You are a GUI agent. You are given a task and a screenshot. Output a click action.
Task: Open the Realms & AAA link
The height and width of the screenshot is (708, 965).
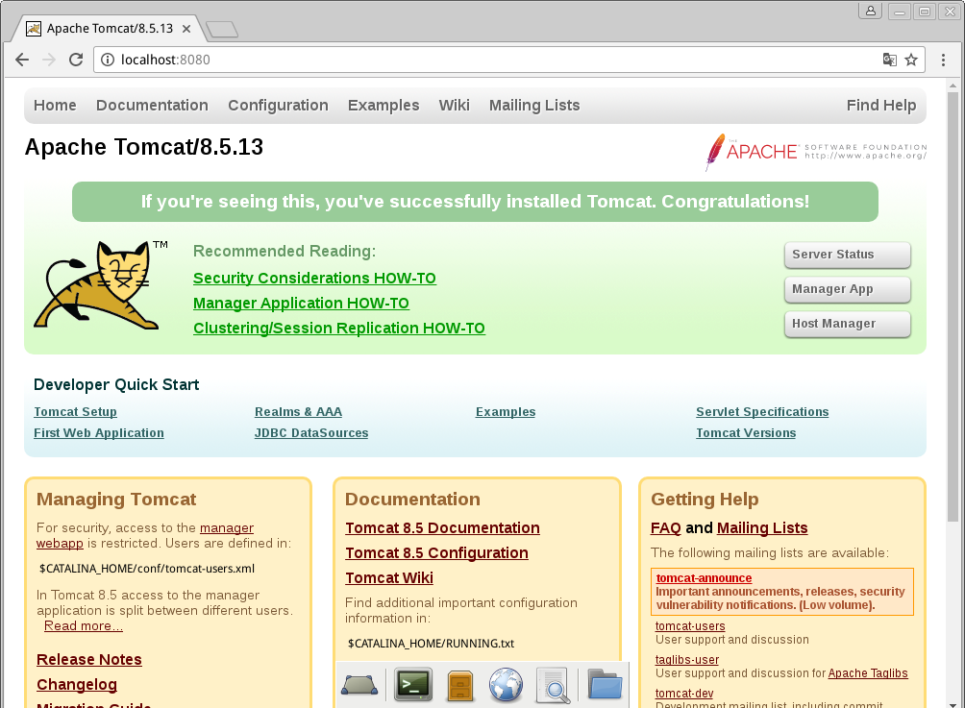click(x=299, y=412)
